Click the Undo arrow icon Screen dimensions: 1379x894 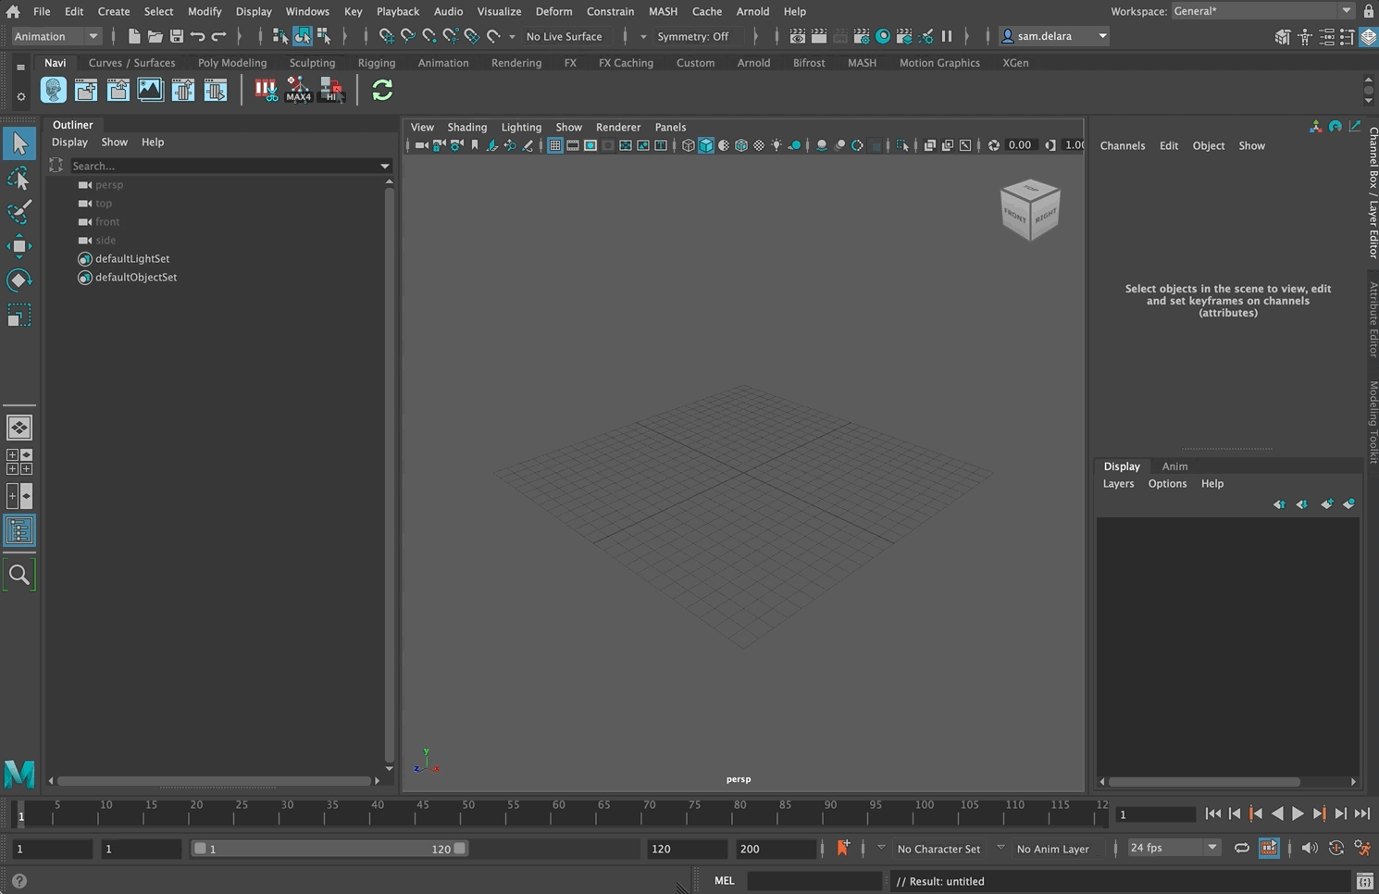click(x=197, y=36)
